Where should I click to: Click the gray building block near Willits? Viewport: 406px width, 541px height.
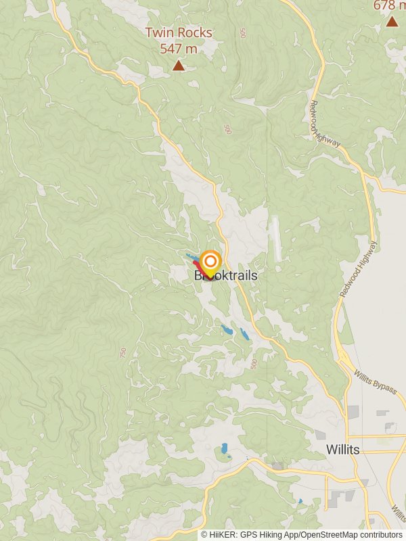353,413
